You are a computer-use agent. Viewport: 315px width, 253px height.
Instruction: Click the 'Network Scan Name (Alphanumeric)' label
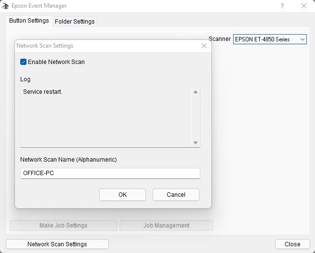click(68, 160)
